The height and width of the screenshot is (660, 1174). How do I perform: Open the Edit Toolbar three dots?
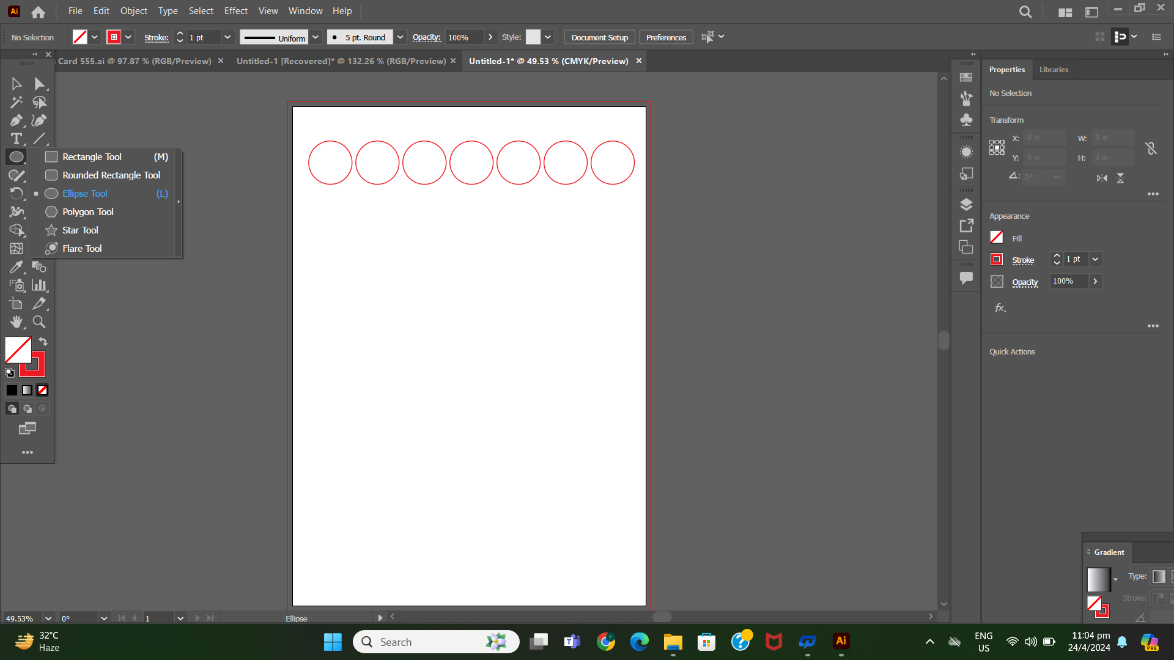(x=28, y=453)
